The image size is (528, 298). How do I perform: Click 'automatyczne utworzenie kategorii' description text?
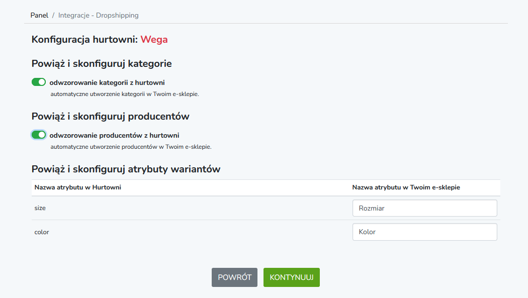pyautogui.click(x=125, y=94)
